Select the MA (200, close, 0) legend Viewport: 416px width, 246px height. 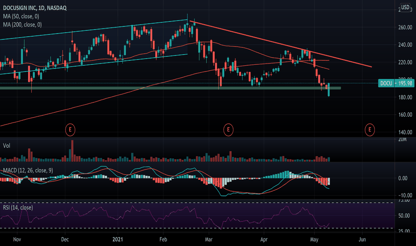pos(22,25)
